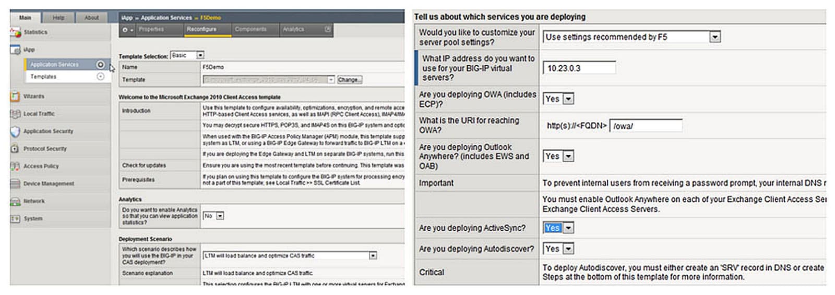
Task: Click the Application Security shield icon
Action: tap(15, 131)
